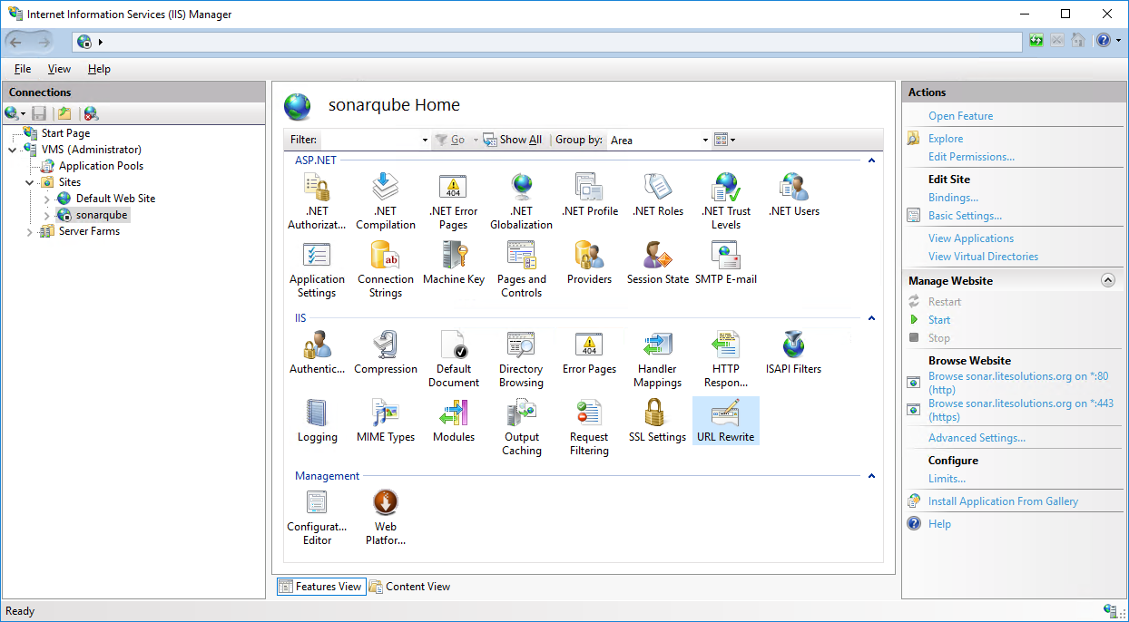Start the website from Manage Website
This screenshot has height=622, width=1129.
[939, 320]
